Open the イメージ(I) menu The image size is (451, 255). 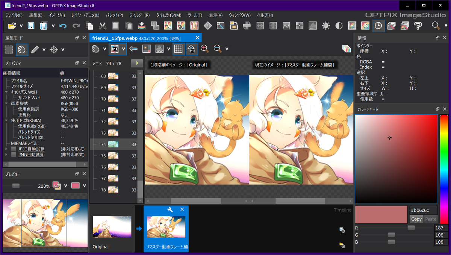tap(57, 15)
